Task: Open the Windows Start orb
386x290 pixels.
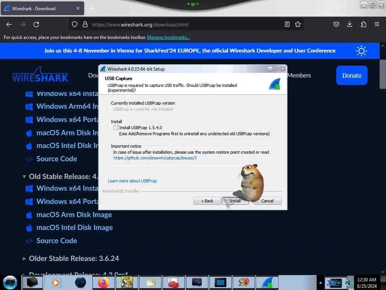Action: tap(10, 282)
